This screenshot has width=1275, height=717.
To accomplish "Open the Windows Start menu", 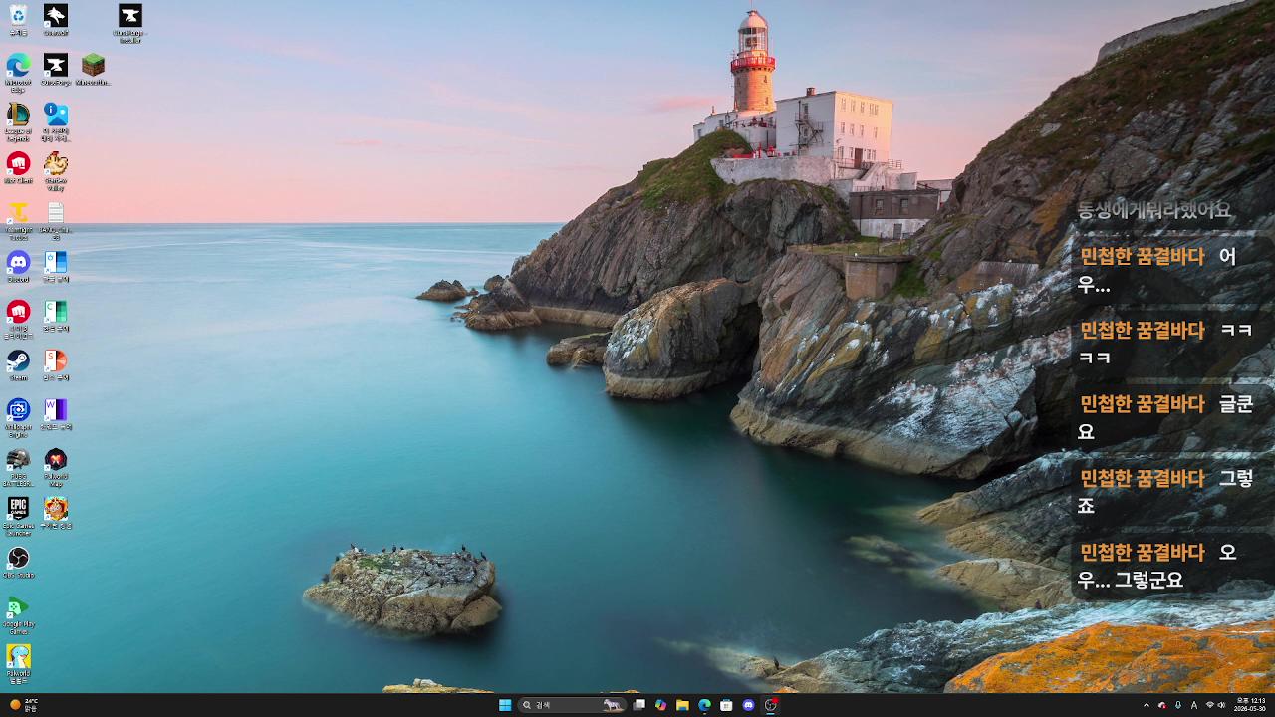I will coord(505,705).
